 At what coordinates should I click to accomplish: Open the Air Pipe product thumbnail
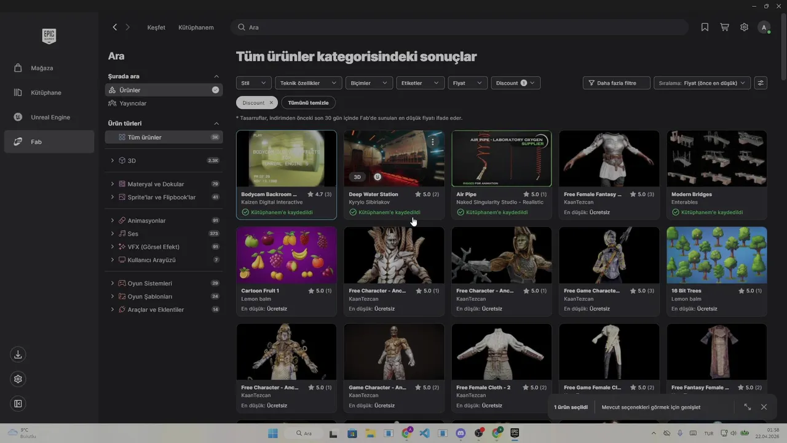502,159
